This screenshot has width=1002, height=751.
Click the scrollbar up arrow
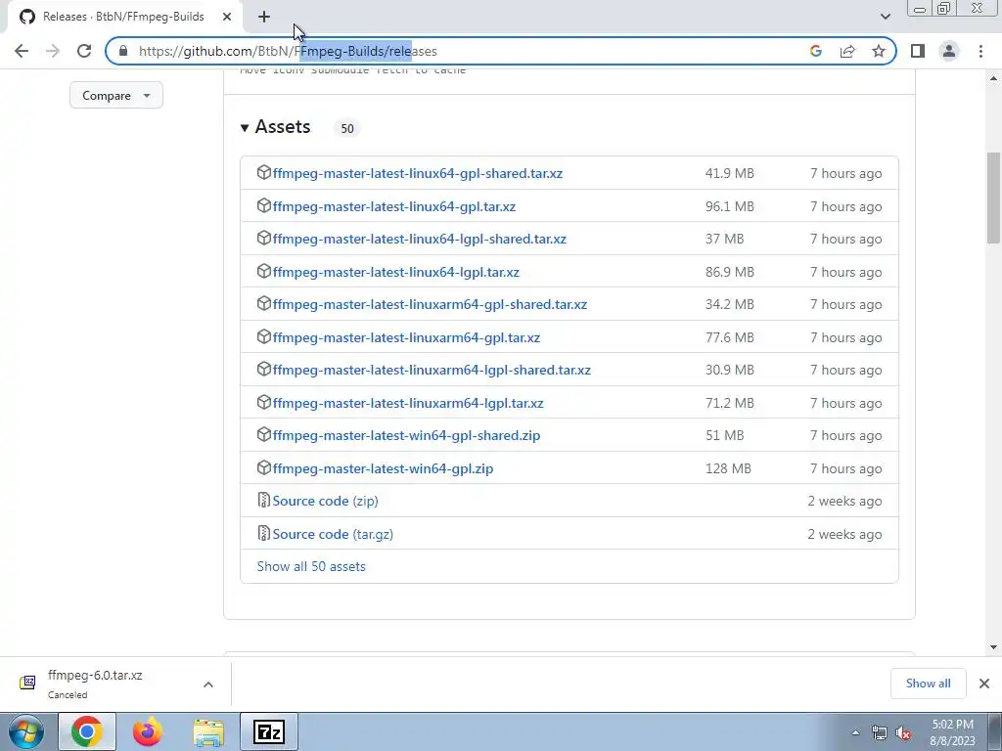tap(993, 78)
